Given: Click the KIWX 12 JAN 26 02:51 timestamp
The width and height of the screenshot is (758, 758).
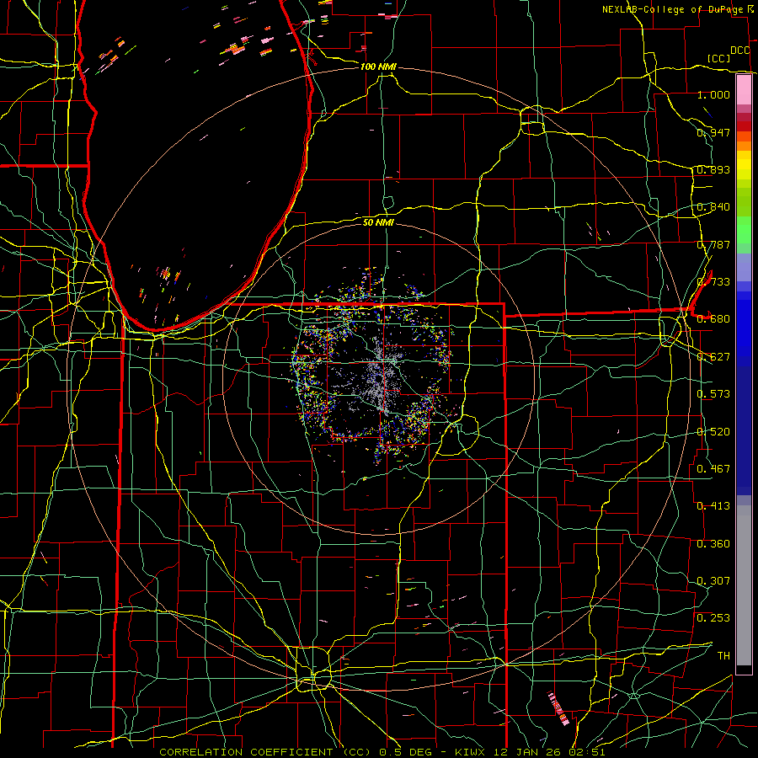Looking at the screenshot, I should (530, 752).
